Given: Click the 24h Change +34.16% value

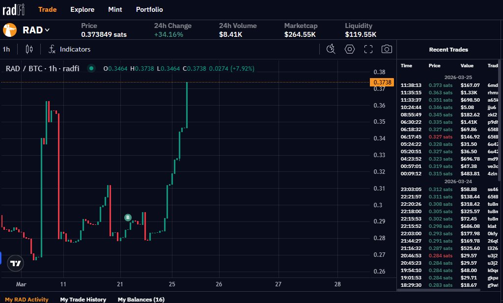Looking at the screenshot, I should pos(168,34).
